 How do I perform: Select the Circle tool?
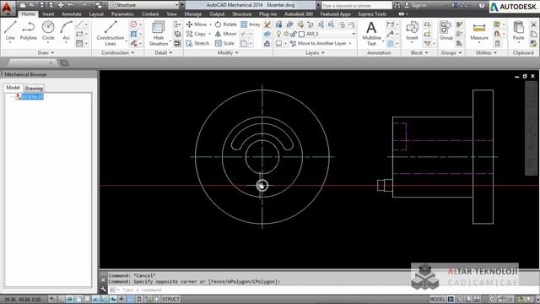click(48, 30)
